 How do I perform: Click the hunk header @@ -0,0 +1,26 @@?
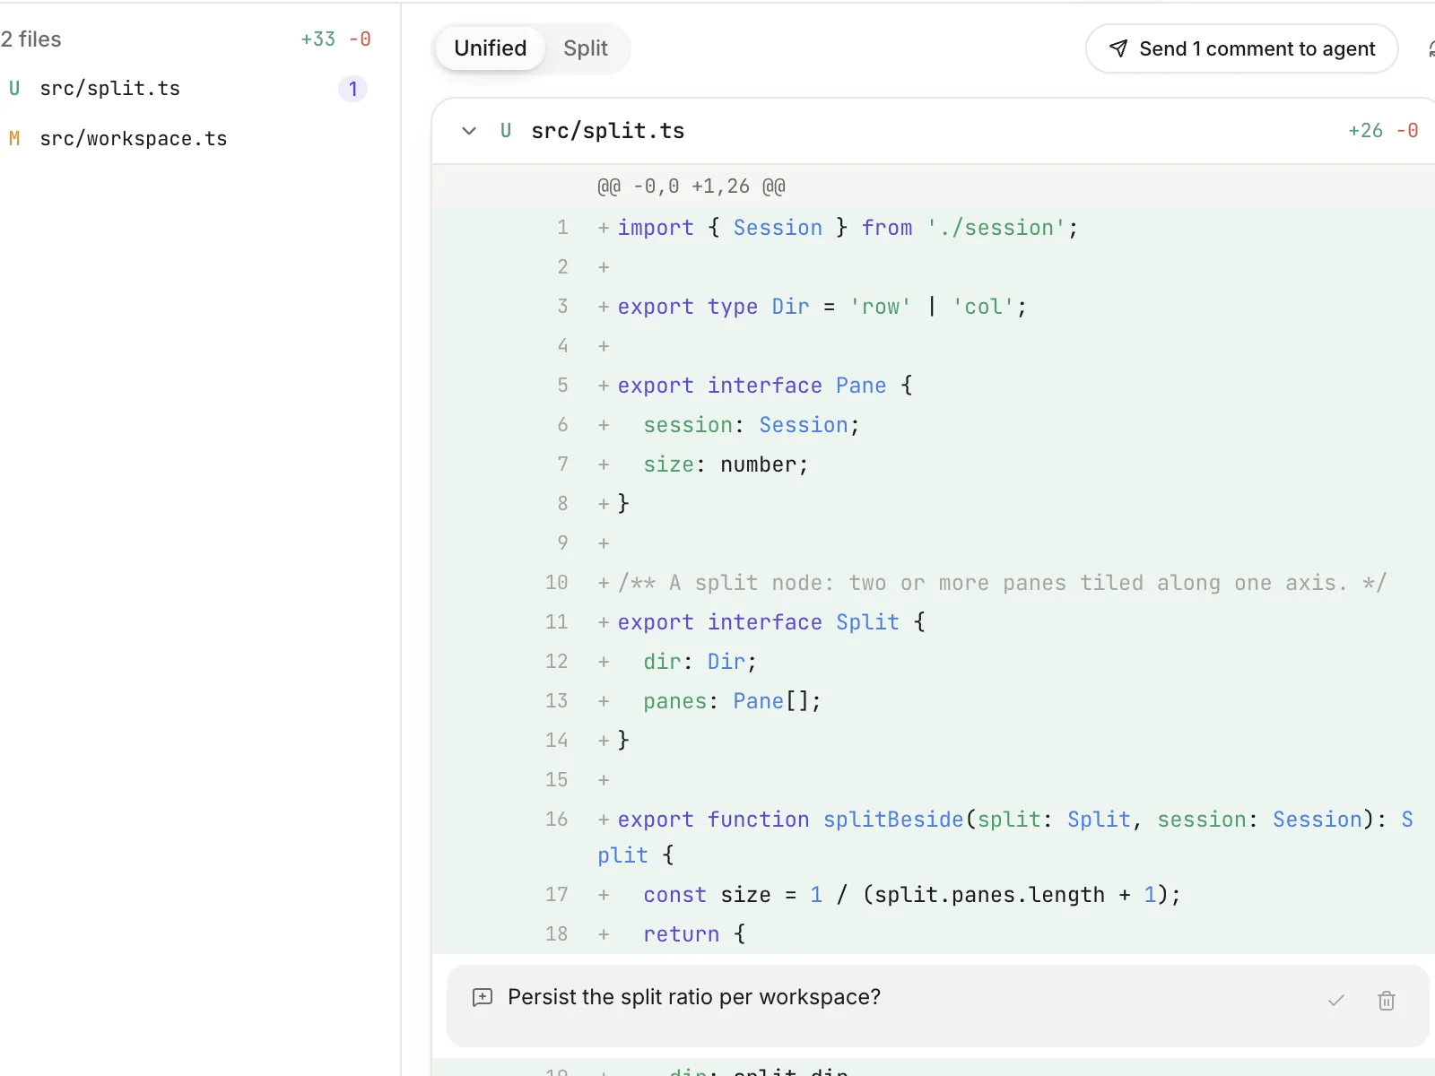tap(691, 187)
